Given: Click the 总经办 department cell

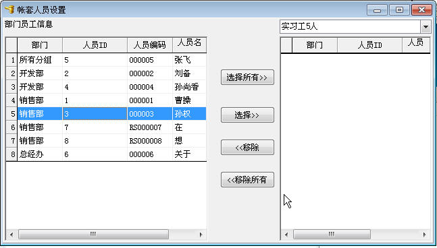Looking at the screenshot, I should [x=40, y=154].
